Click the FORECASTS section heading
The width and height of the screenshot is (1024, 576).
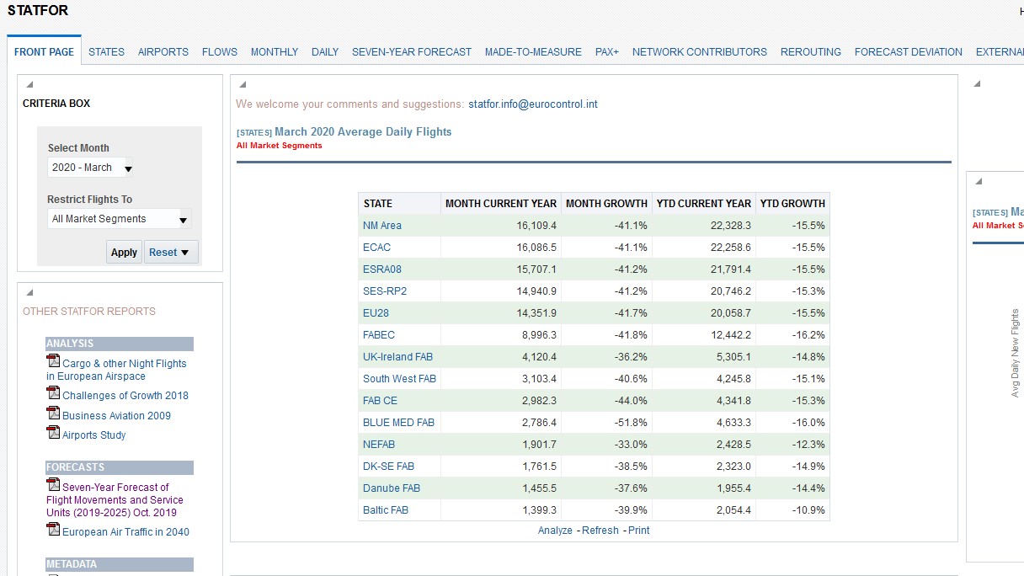(120, 467)
